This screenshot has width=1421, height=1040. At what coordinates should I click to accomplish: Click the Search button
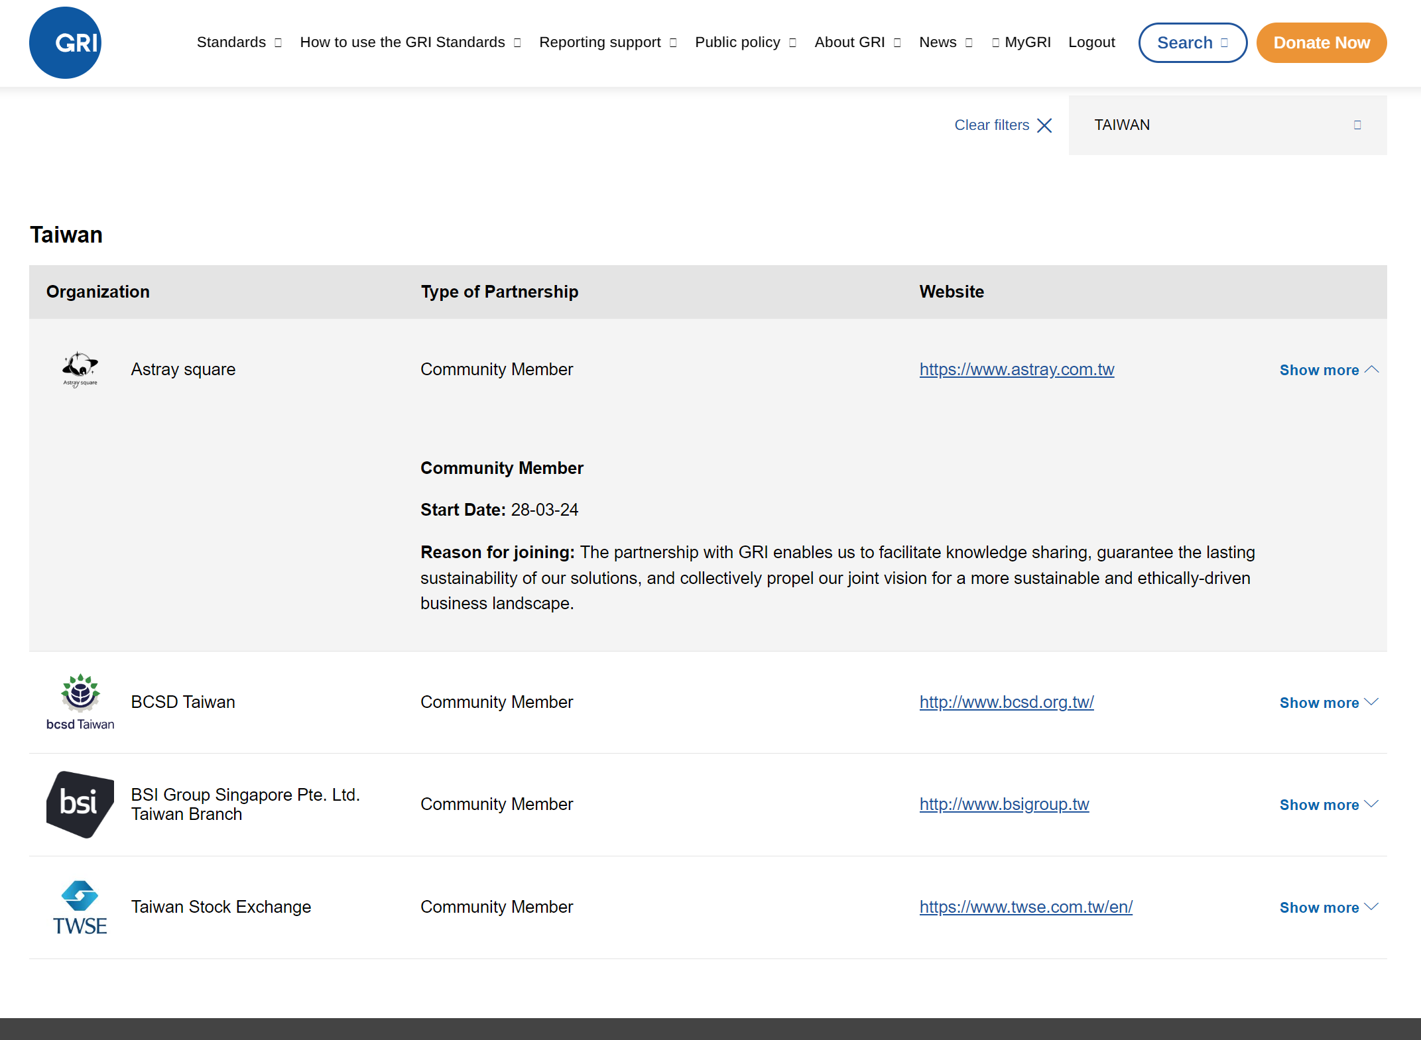(x=1192, y=43)
